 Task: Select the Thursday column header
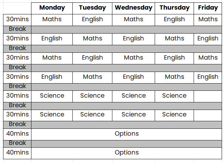(174, 8)
